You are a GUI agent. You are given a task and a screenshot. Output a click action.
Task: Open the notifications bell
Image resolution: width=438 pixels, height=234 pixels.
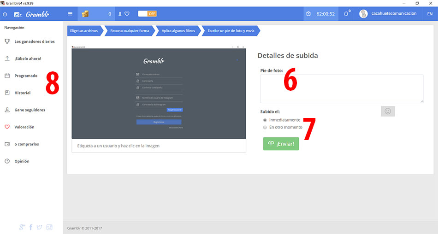point(346,13)
